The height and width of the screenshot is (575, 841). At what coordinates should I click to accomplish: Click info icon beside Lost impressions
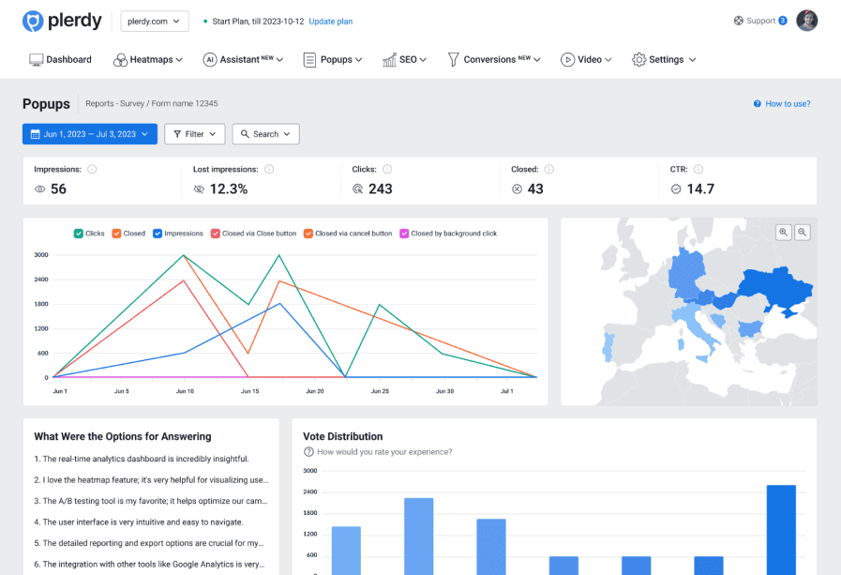[x=269, y=170]
